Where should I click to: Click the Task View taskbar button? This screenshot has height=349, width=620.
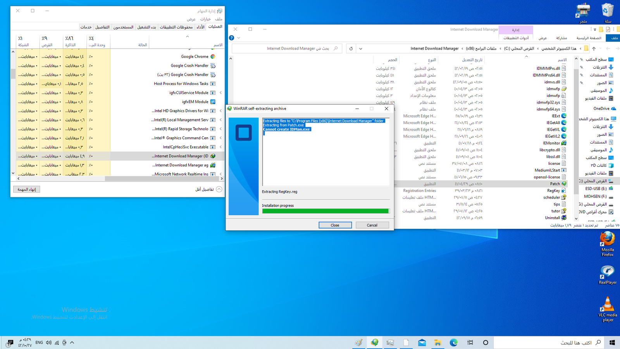coord(470,342)
